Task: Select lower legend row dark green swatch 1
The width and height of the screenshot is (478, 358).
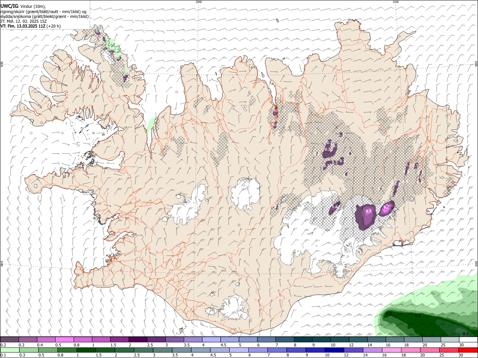Action: point(86,350)
